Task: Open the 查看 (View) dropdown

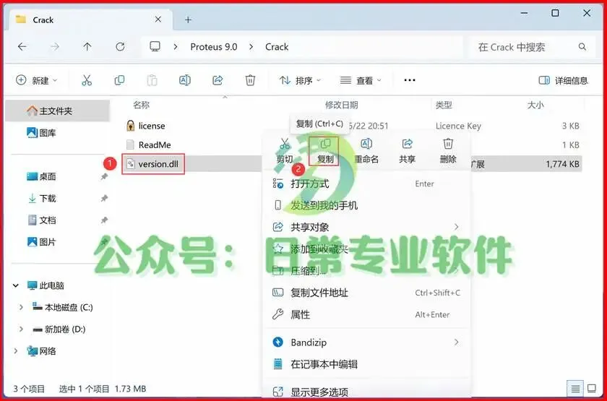Action: (x=361, y=80)
